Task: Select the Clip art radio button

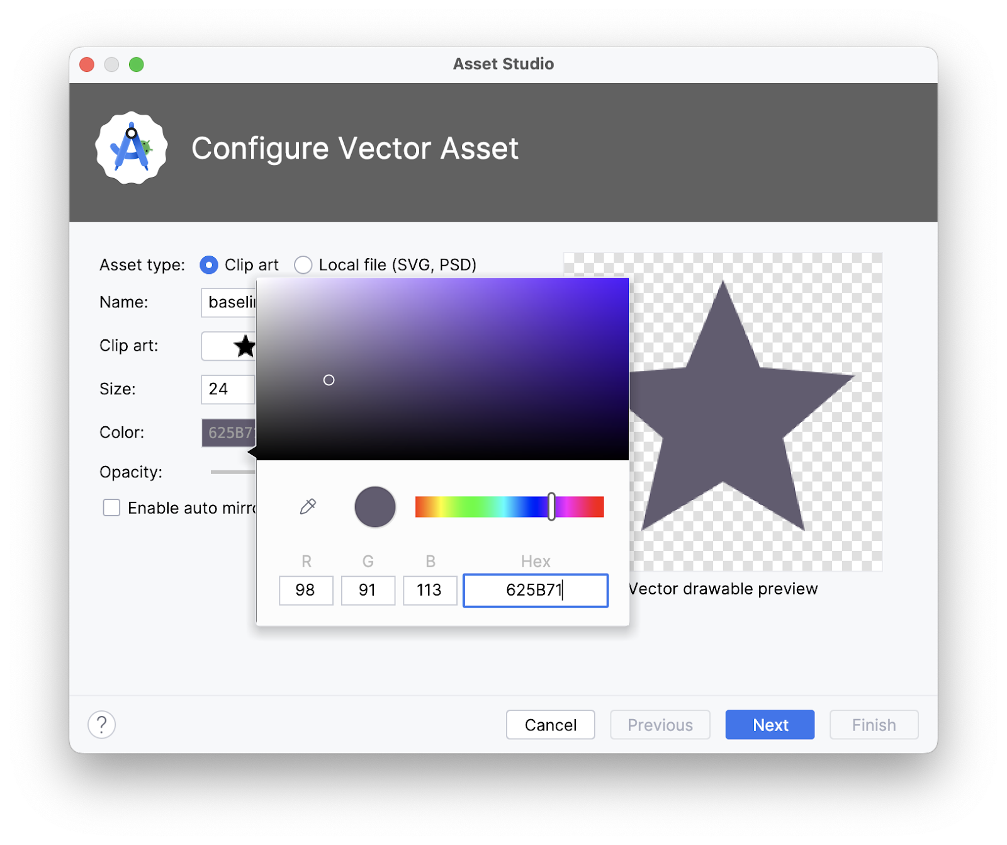Action: click(209, 265)
